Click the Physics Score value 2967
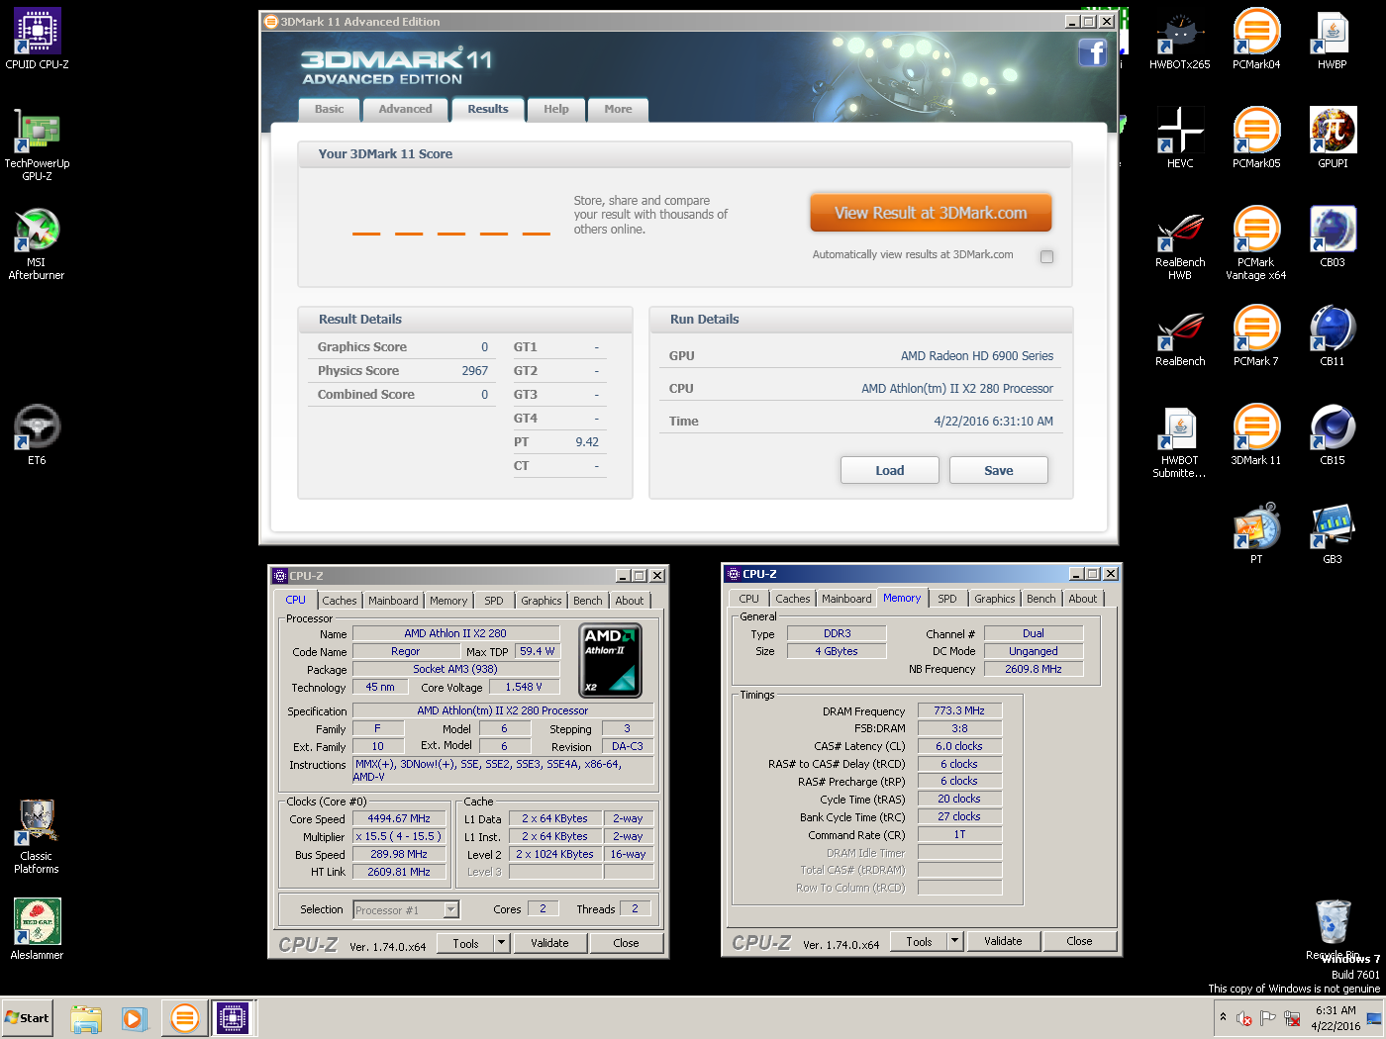 point(475,371)
